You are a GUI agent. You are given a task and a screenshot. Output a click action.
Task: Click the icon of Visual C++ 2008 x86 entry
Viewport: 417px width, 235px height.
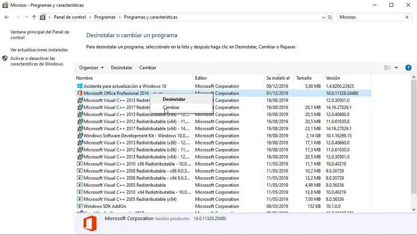80,171
